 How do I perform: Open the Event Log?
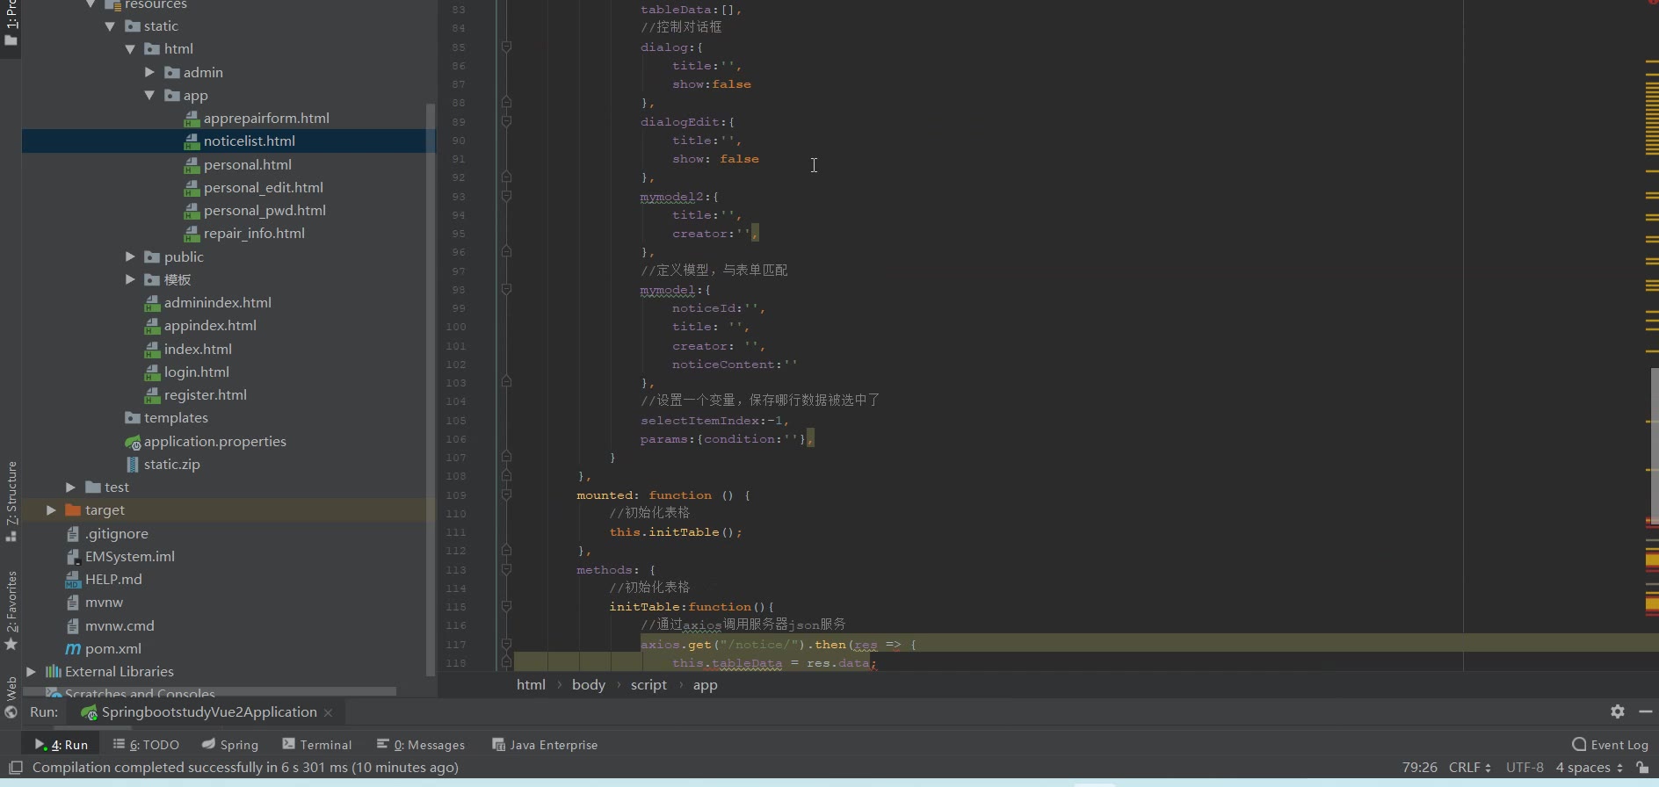point(1610,744)
